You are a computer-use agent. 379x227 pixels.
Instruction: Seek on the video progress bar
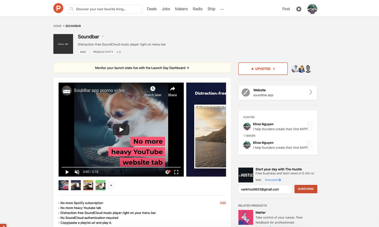click(121, 167)
